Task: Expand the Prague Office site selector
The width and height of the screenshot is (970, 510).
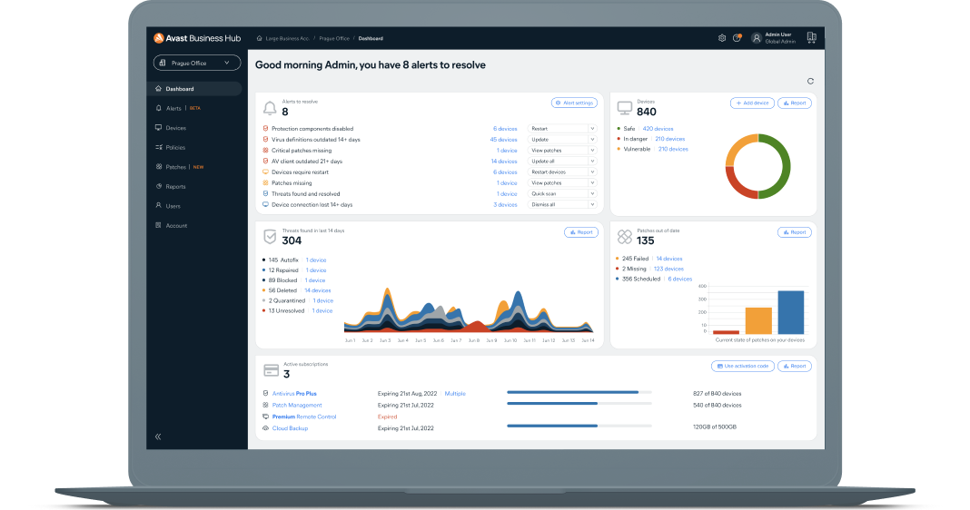Action: [197, 63]
